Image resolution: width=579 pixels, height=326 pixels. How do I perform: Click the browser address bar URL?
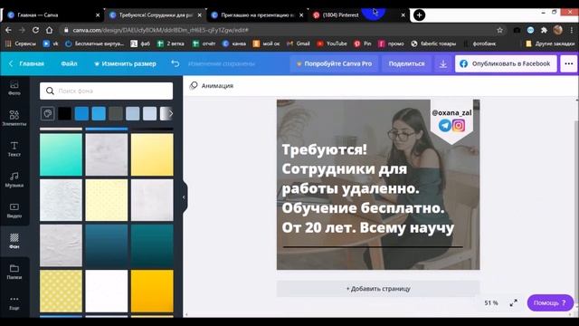pyautogui.click(x=161, y=30)
